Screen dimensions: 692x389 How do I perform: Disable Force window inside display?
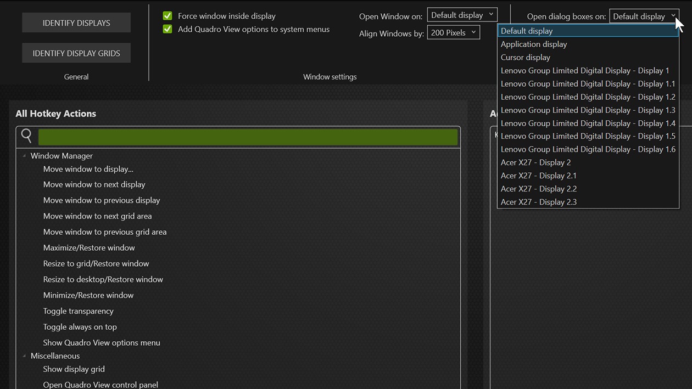(x=167, y=15)
